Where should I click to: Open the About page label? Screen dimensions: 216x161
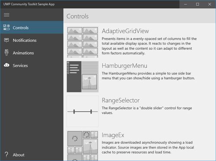[x=19, y=155]
